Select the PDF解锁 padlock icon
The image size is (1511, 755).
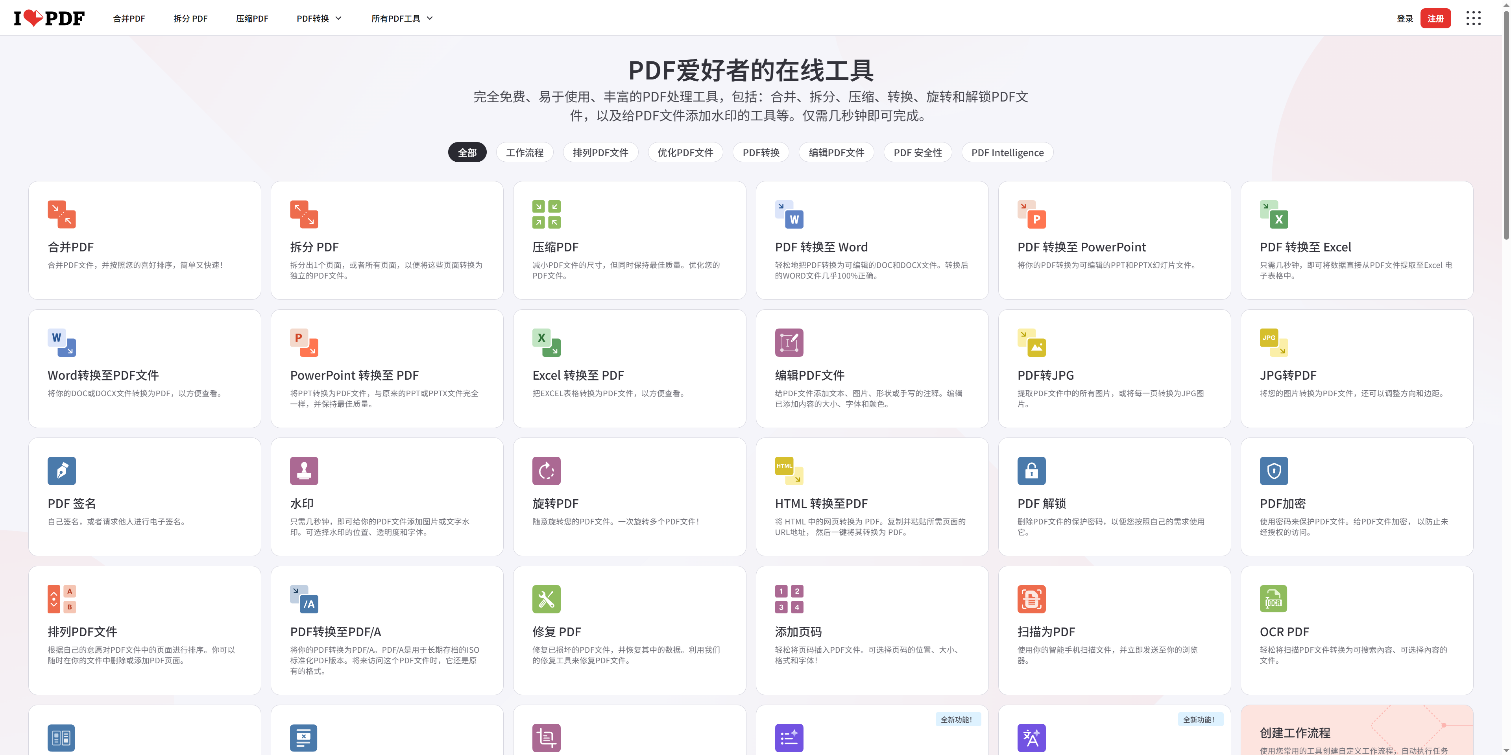click(1032, 471)
